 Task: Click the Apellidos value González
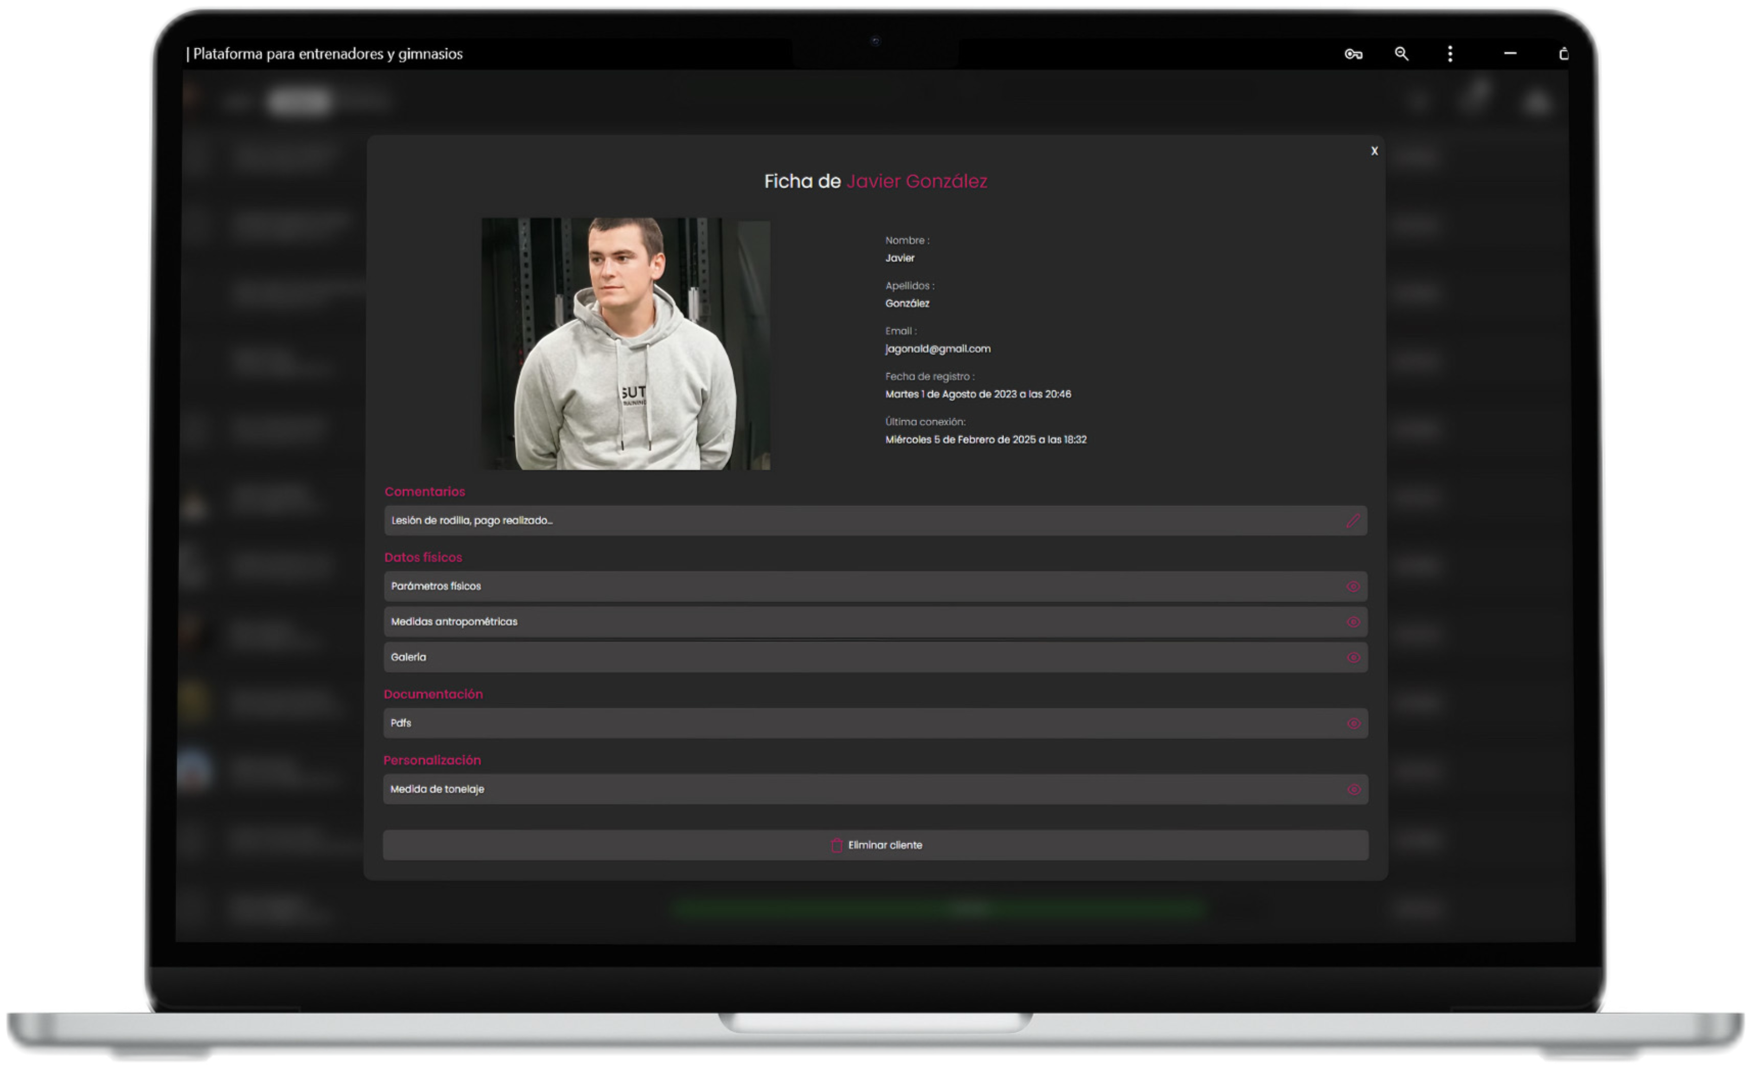point(908,303)
